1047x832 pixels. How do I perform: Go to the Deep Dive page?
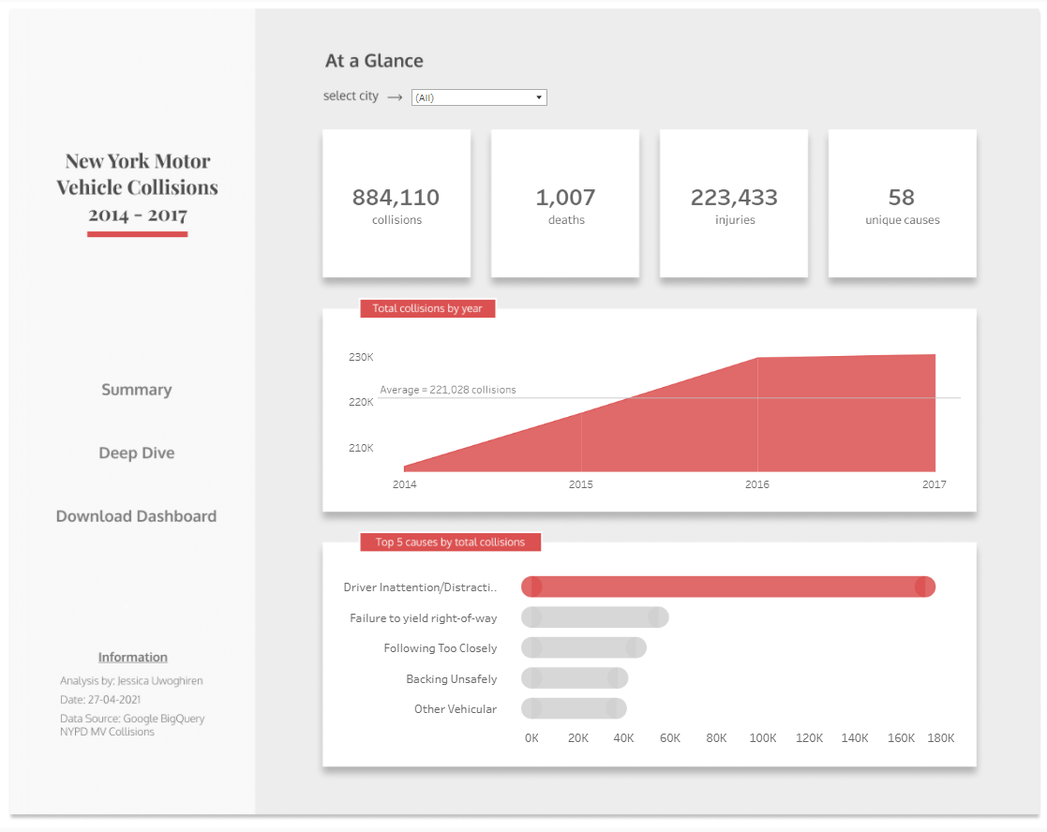[x=137, y=453]
